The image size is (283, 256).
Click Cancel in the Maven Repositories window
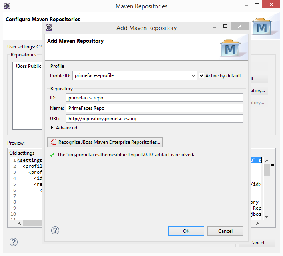tap(257, 243)
